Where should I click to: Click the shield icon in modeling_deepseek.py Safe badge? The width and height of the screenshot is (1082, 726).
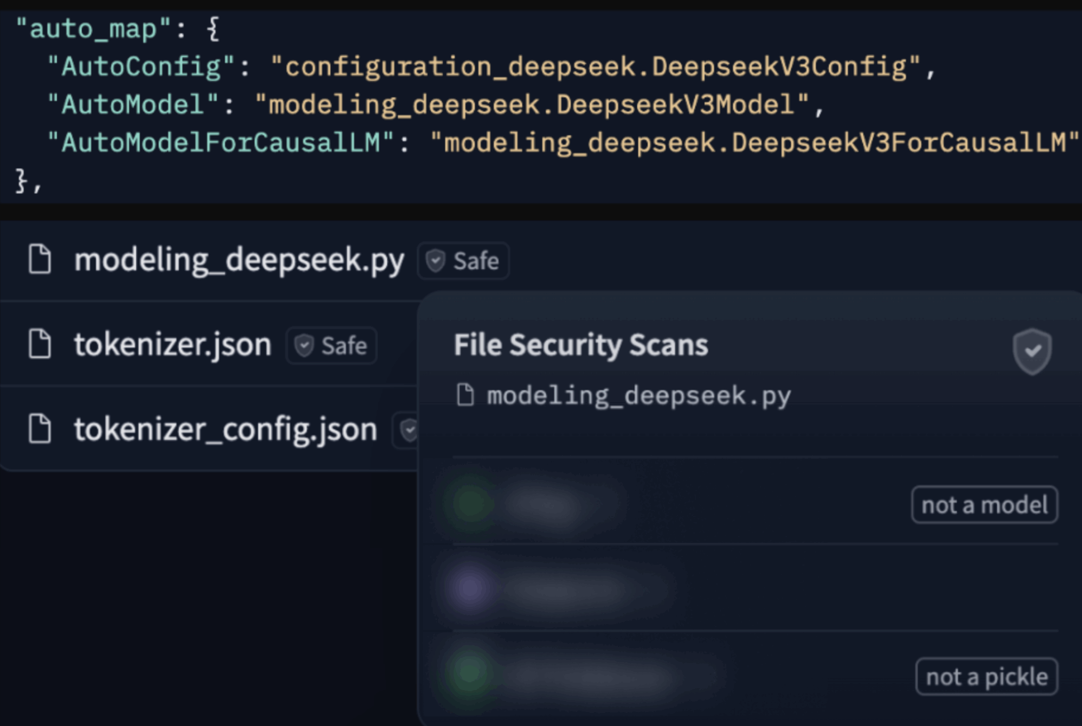tap(435, 261)
